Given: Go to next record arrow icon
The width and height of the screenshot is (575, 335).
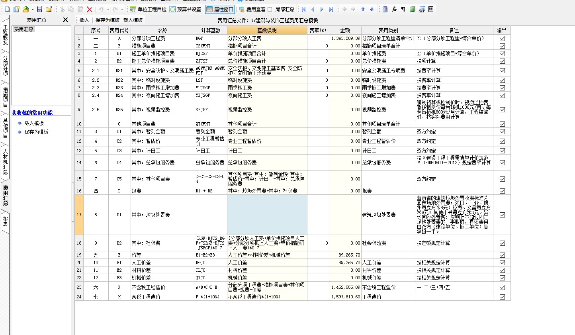Looking at the screenshot, I should click(x=322, y=9).
